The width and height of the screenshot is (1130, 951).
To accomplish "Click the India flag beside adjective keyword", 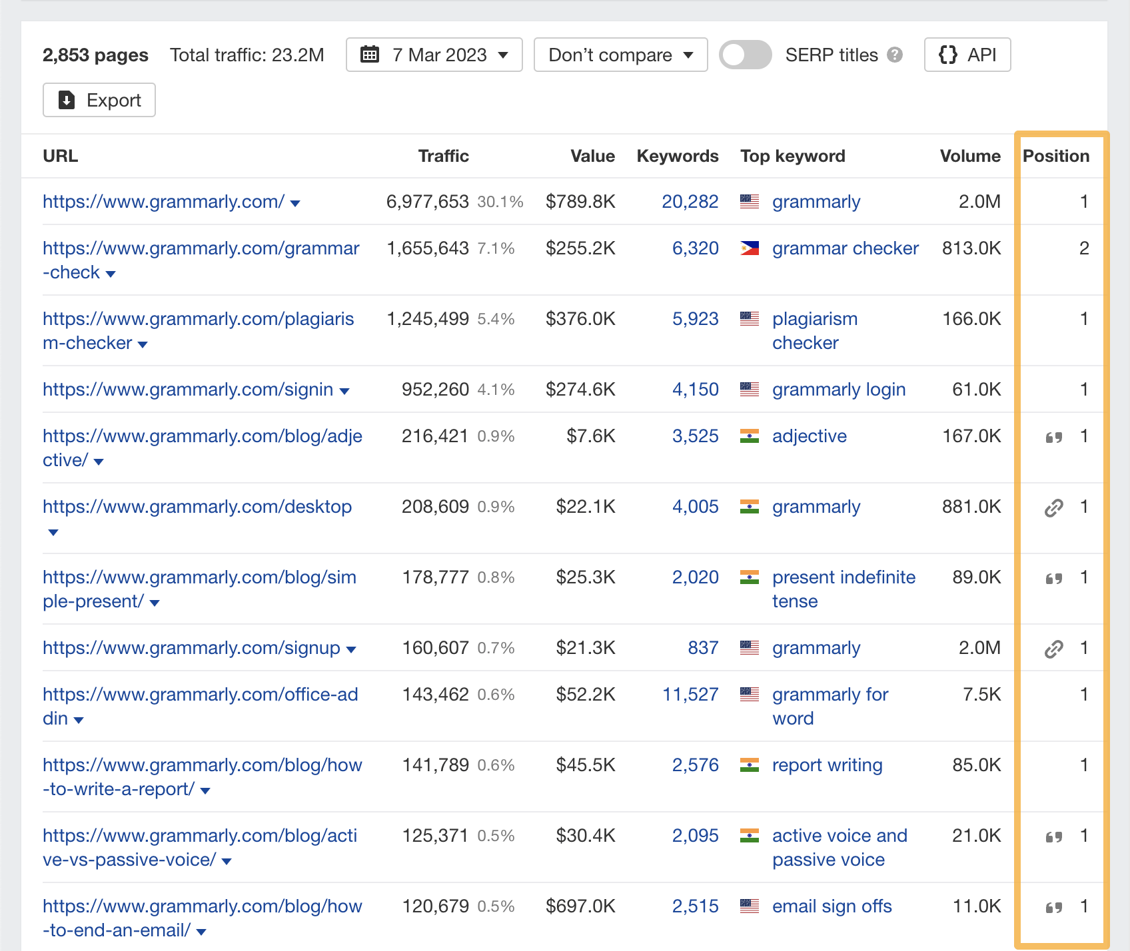I will point(750,436).
